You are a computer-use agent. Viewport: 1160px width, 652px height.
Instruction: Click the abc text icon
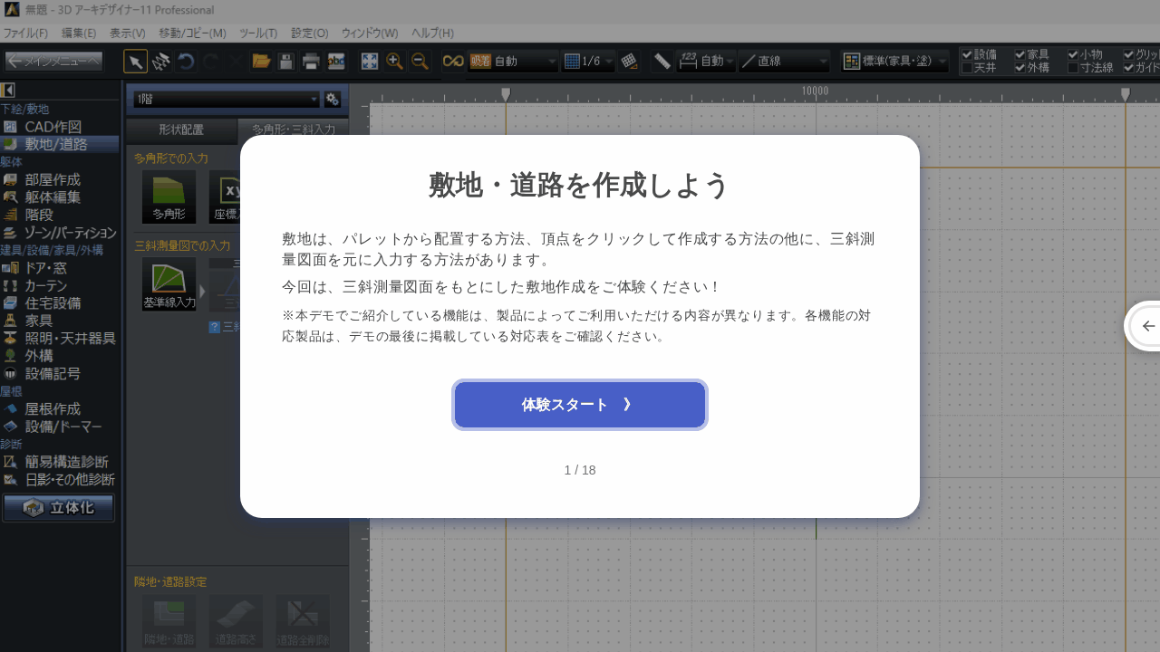coord(336,62)
